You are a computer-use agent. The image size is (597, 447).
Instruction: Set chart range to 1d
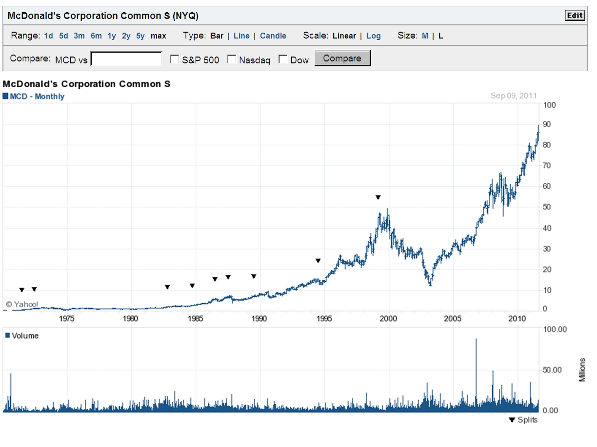[49, 36]
